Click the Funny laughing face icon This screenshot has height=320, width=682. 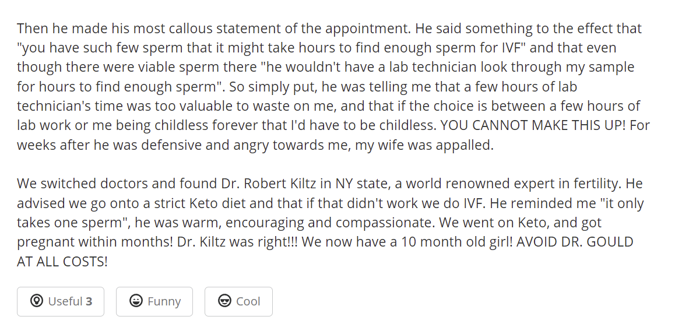(136, 301)
